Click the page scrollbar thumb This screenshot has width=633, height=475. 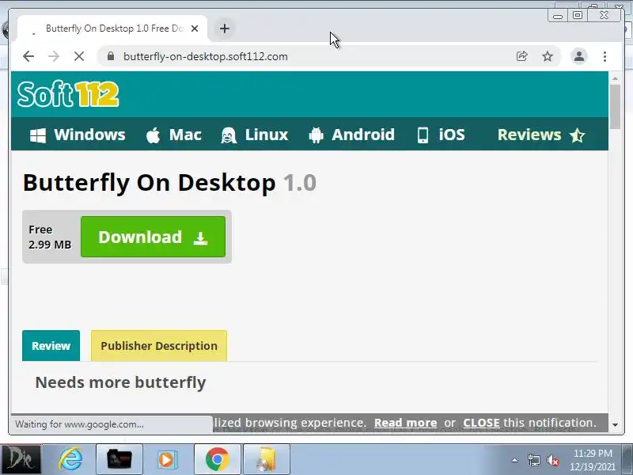click(615, 107)
